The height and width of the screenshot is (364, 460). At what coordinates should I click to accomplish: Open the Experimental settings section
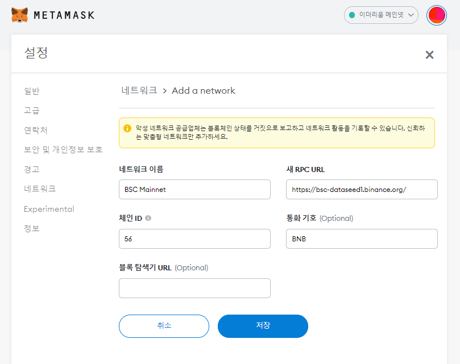49,209
